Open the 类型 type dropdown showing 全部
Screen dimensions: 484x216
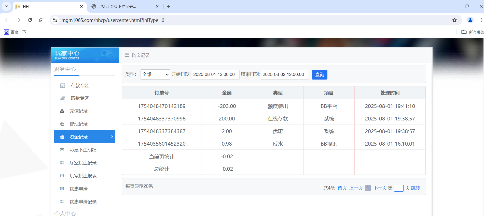tap(155, 74)
